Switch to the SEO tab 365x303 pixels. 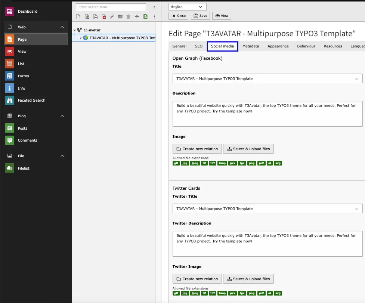click(x=198, y=46)
